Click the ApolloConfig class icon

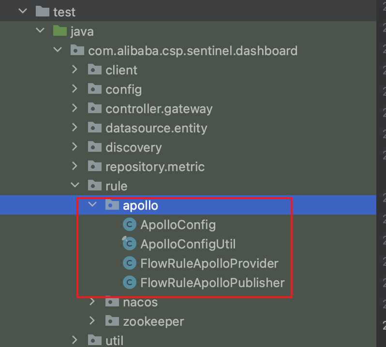click(x=130, y=225)
